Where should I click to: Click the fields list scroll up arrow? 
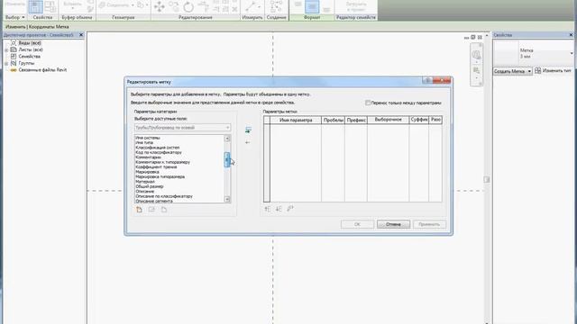click(227, 139)
